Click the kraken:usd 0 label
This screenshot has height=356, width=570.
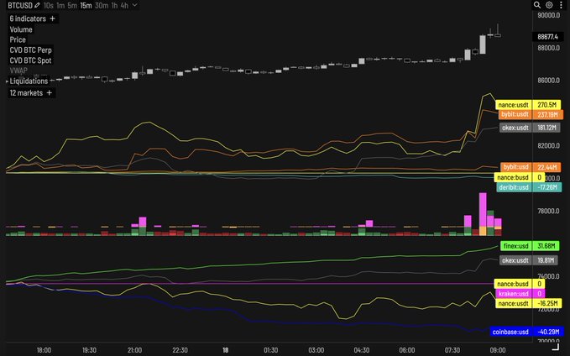(x=520, y=294)
